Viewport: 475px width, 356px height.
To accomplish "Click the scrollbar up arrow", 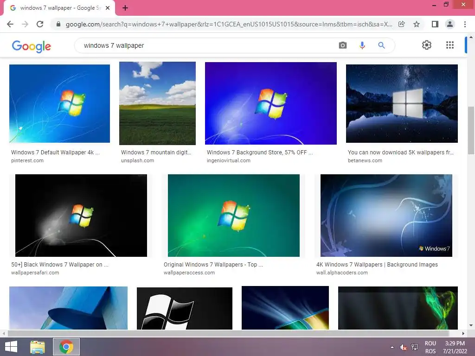I will pos(471,37).
